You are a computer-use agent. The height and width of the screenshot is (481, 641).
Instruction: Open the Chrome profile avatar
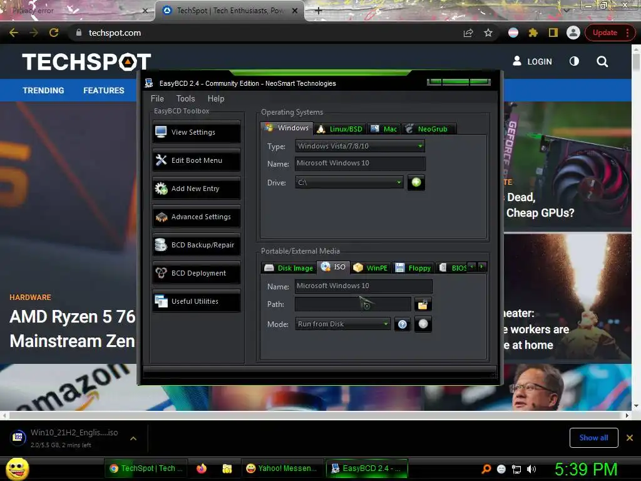pyautogui.click(x=573, y=33)
